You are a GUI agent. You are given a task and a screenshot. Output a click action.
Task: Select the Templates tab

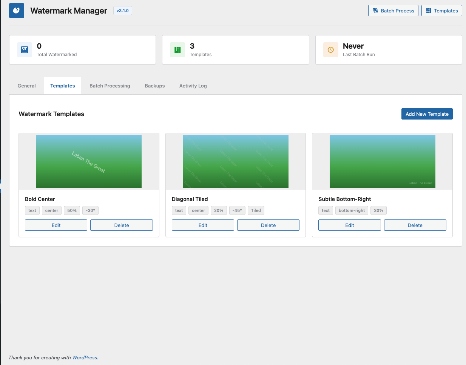coord(62,86)
